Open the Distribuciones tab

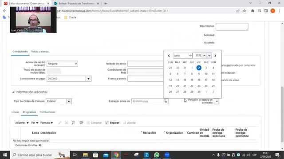pyautogui.click(x=47, y=112)
